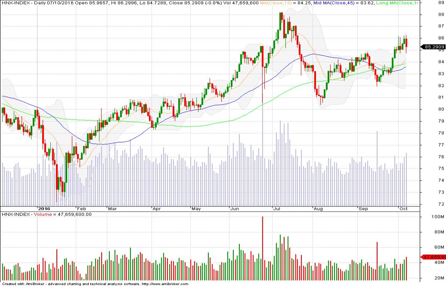Click the Aug month label on time axis
This screenshot has height=286, width=446.
coord(318,209)
